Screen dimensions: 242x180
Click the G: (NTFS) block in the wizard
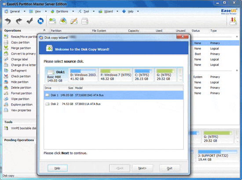(x=165, y=75)
